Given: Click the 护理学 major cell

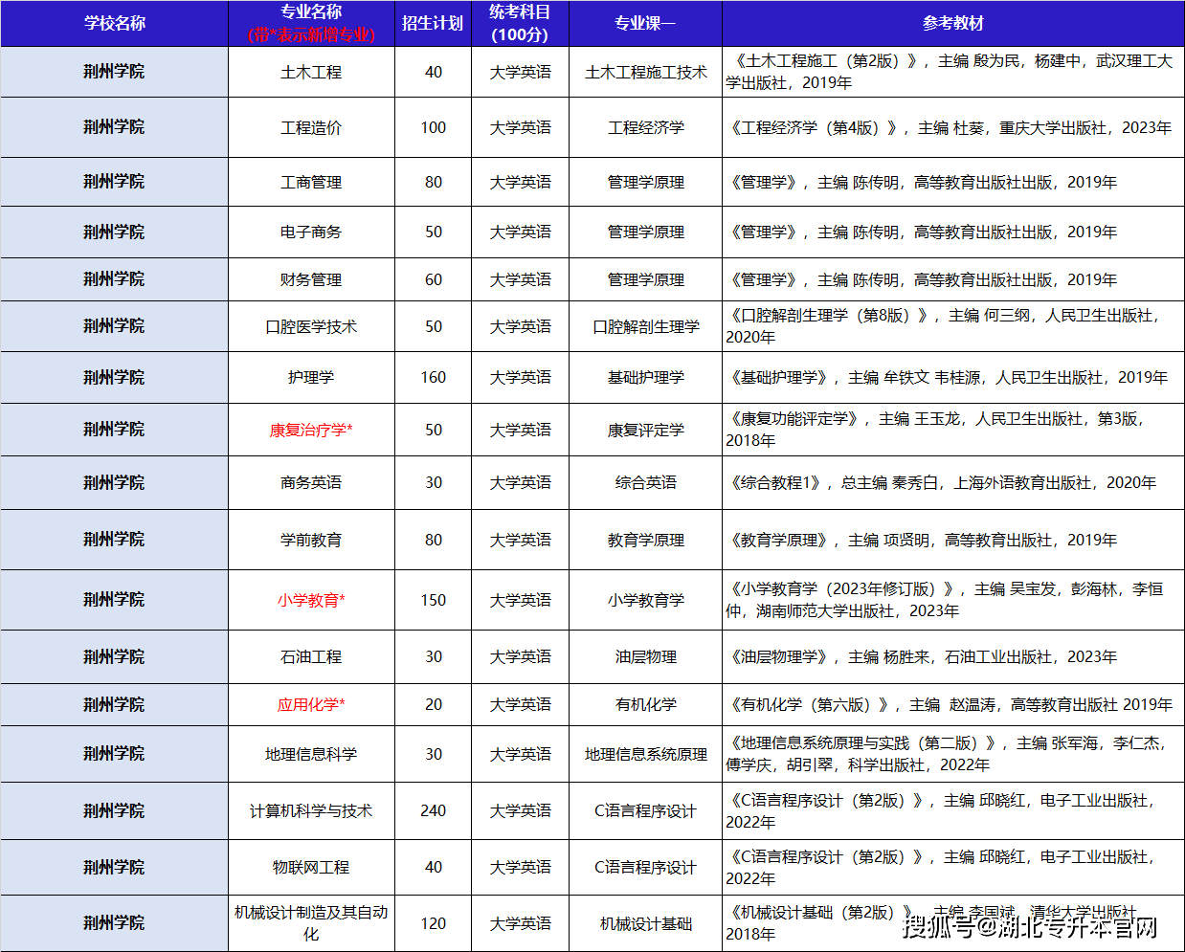Looking at the screenshot, I should coord(311,377).
